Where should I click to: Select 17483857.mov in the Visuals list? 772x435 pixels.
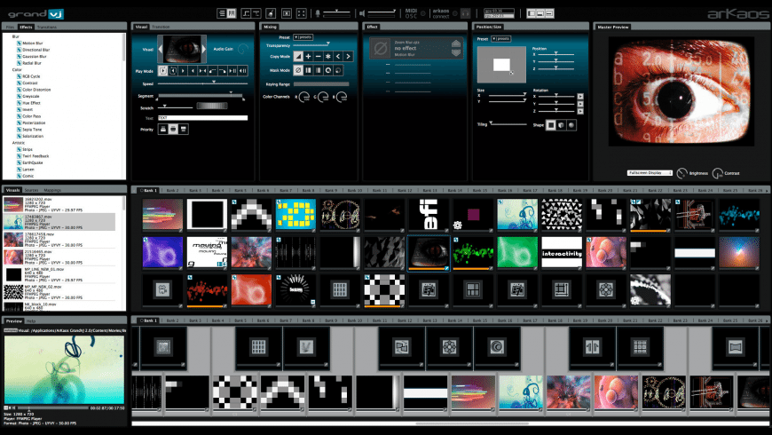[x=59, y=222]
